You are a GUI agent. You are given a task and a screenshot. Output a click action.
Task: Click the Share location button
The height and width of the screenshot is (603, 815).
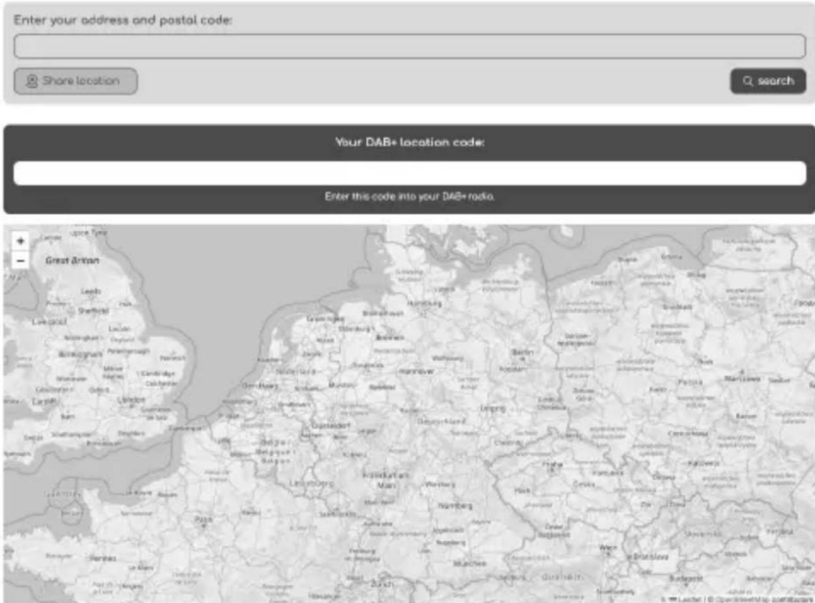point(76,81)
